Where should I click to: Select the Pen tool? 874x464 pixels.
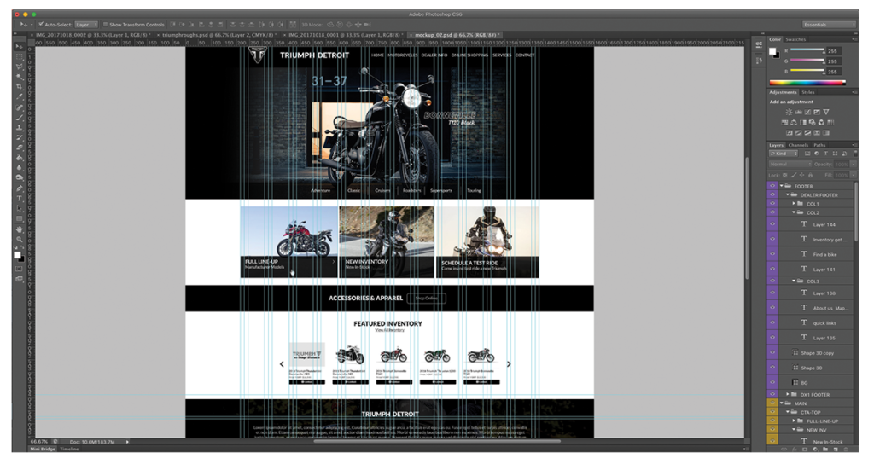coord(20,188)
